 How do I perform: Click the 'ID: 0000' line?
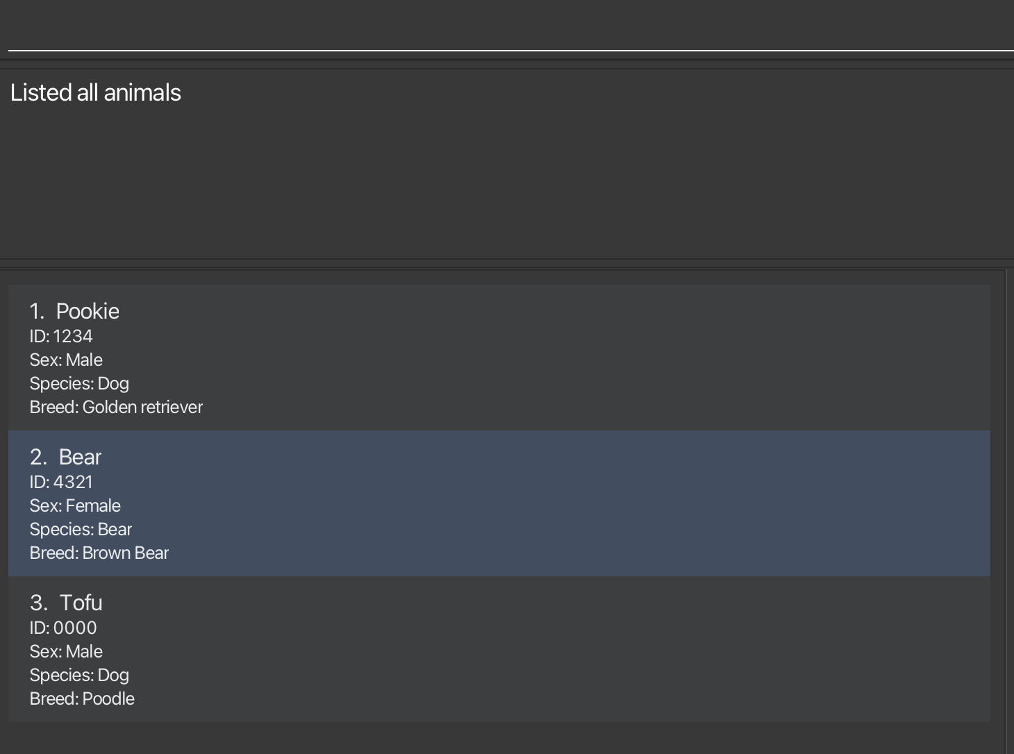coord(63,628)
